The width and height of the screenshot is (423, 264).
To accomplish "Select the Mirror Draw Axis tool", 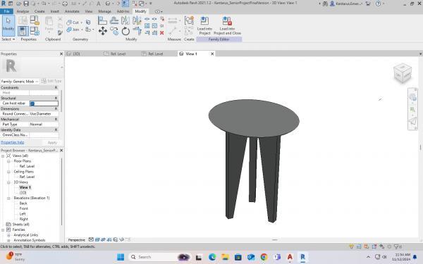I will [137, 20].
